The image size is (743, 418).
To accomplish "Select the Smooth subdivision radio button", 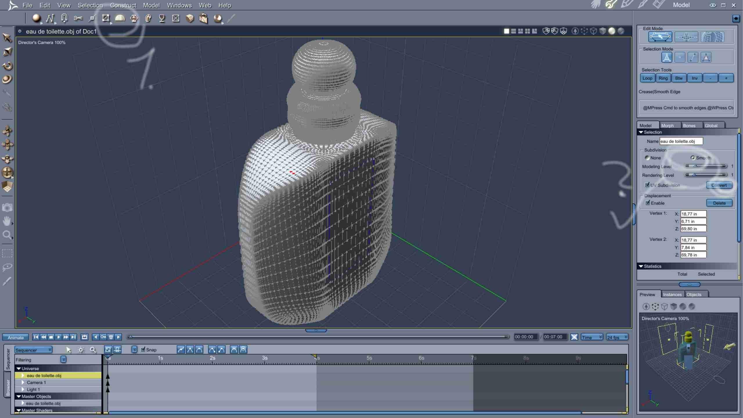I will [x=693, y=158].
